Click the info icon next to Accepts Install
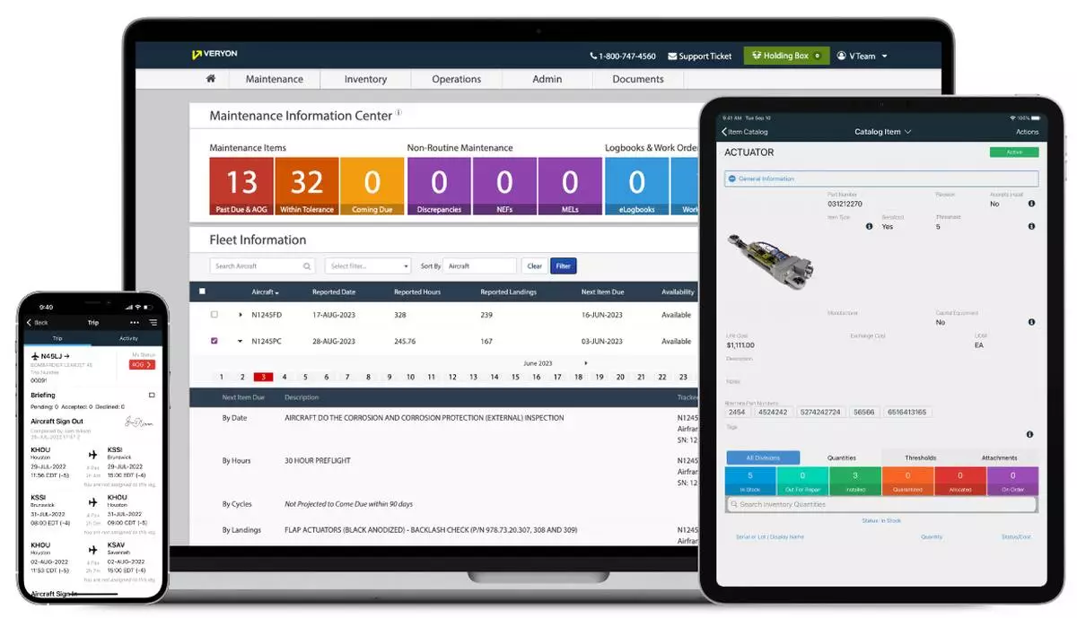This screenshot has width=1077, height=618. click(1031, 204)
